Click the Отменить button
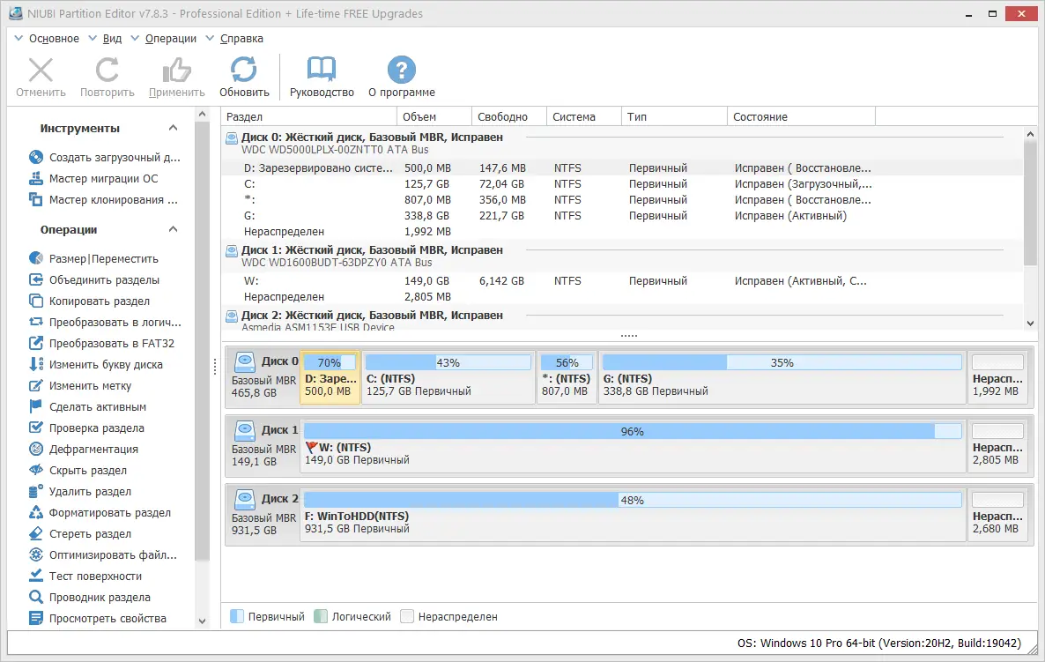 [x=40, y=76]
